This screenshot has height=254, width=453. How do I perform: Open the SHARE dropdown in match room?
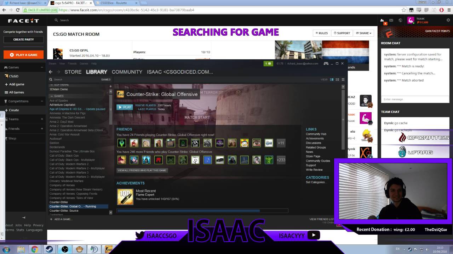pos(364,33)
